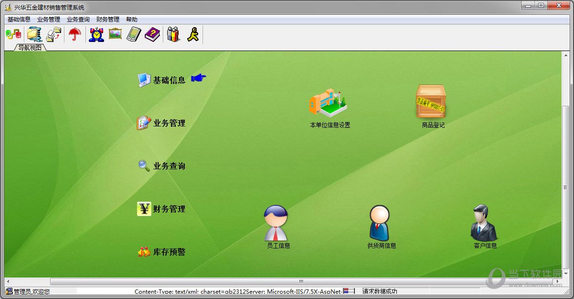Click the application icon in title bar
Image resolution: width=574 pixels, height=299 pixels.
point(8,8)
